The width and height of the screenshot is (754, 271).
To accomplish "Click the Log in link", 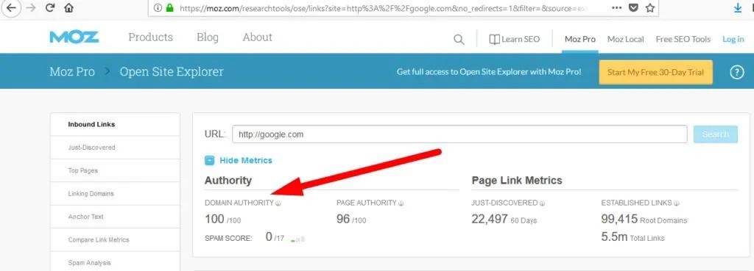I will 733,40.
